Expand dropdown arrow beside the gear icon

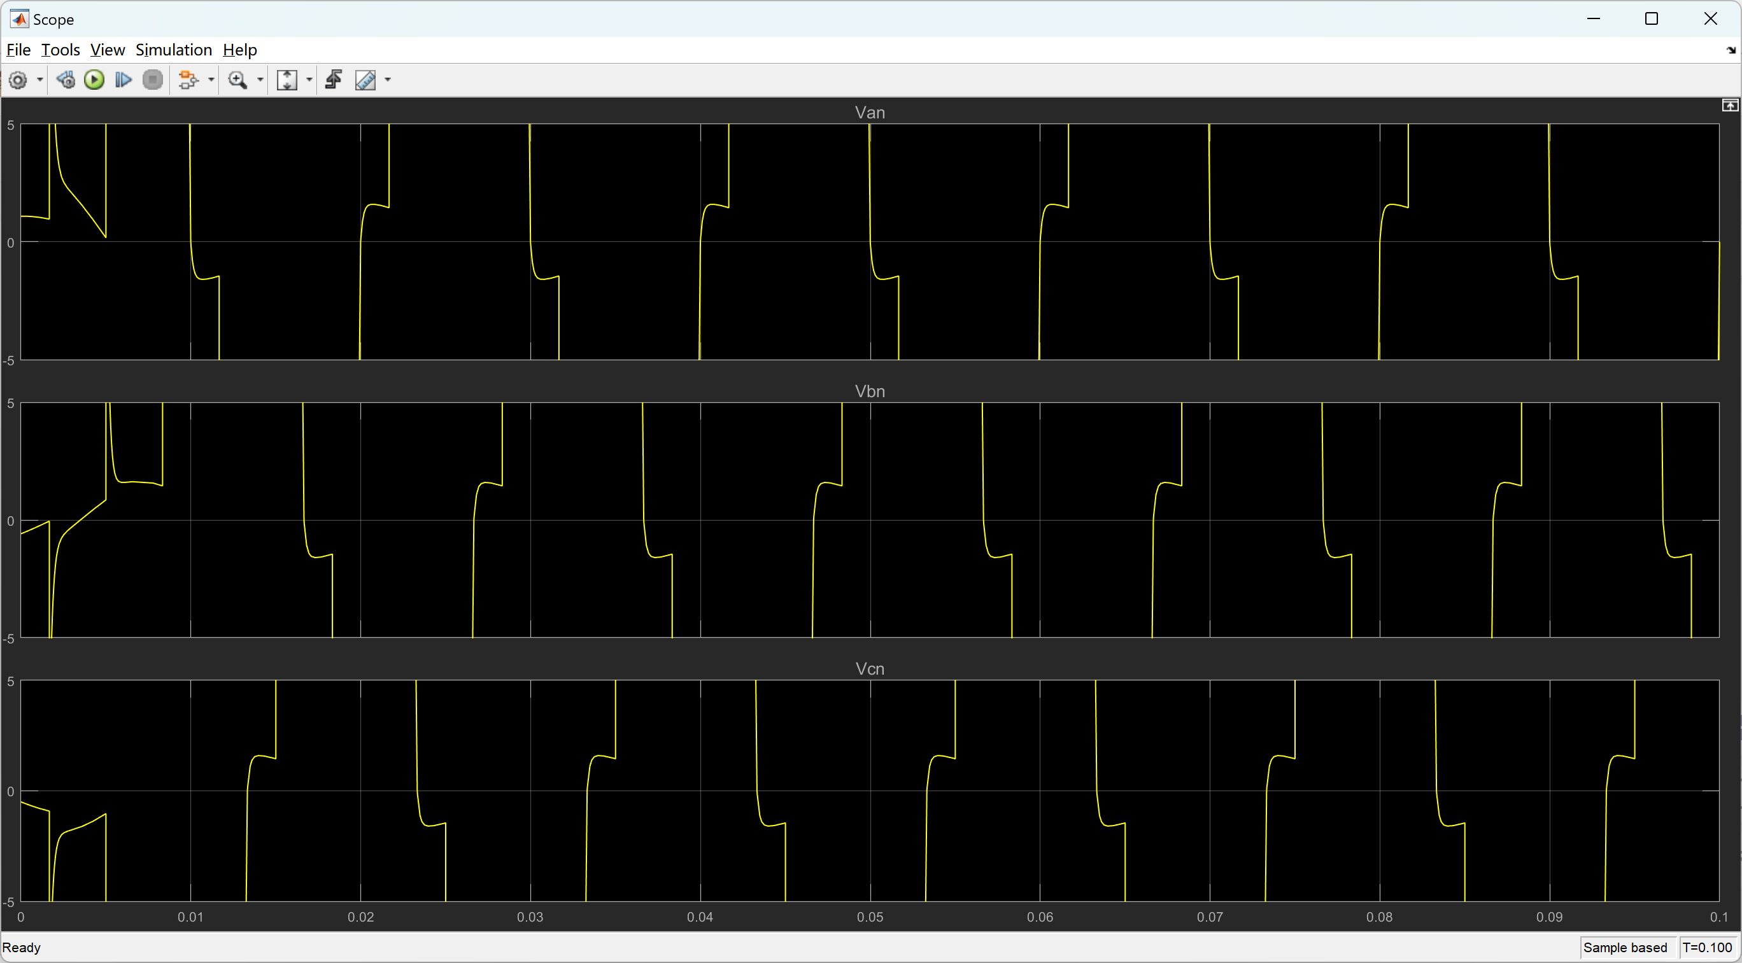(x=40, y=80)
